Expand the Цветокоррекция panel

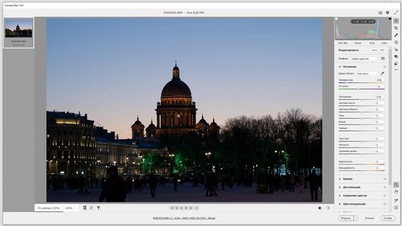point(340,204)
